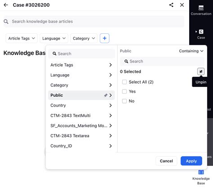Screen dimensions: 213x188
Task: Check the Select All (2) checkbox
Action: 124,82
